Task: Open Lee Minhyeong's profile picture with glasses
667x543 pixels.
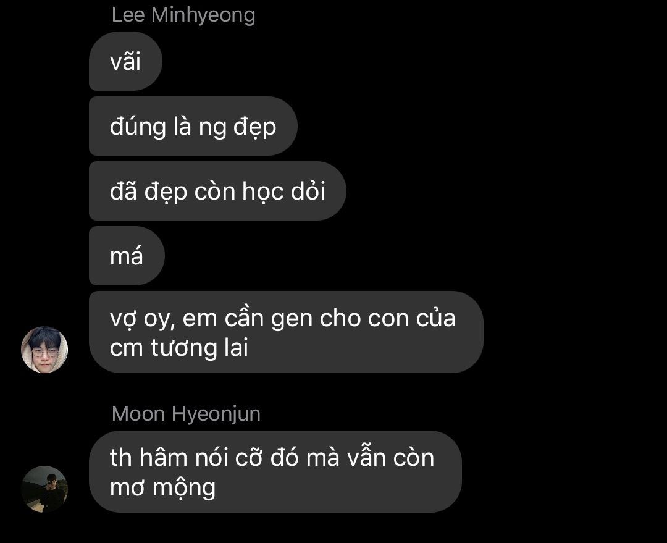Action: point(44,350)
